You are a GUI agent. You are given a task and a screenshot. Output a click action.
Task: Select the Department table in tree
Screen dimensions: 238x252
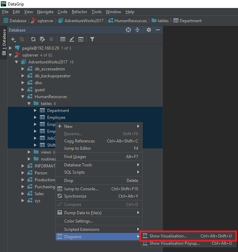point(58,111)
